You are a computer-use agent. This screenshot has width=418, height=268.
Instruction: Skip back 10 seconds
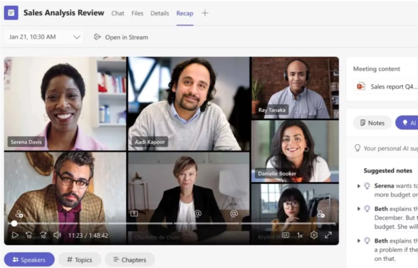[29, 235]
